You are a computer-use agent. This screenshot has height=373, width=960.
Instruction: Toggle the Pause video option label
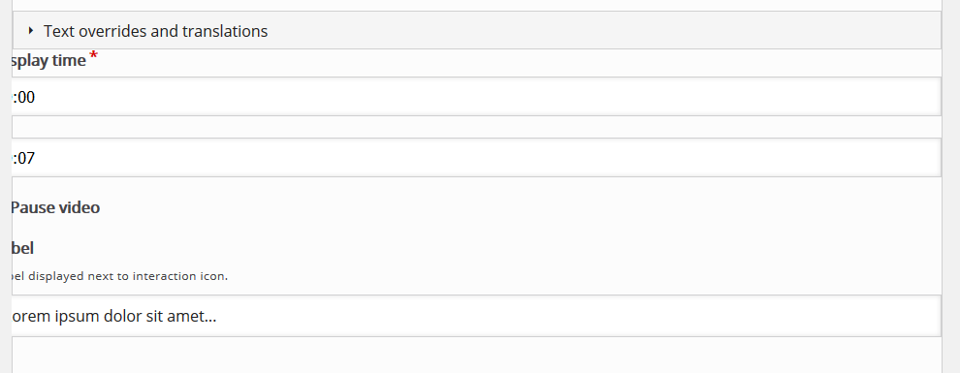click(x=55, y=207)
